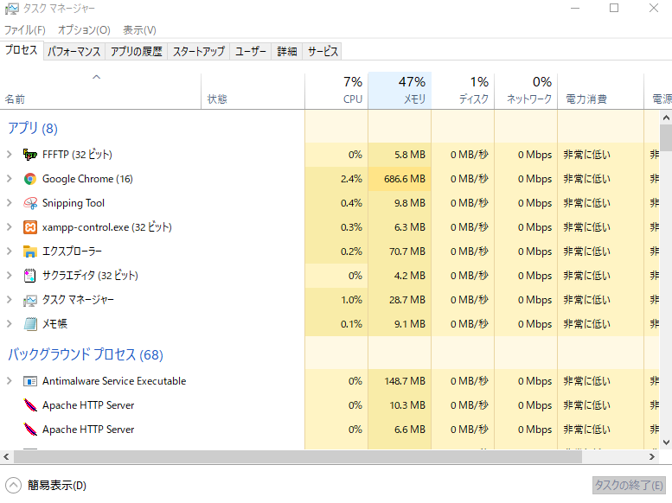Screen dimensions: 672x503
Task: Expand the FFFTP process entry
Action: pos(10,155)
